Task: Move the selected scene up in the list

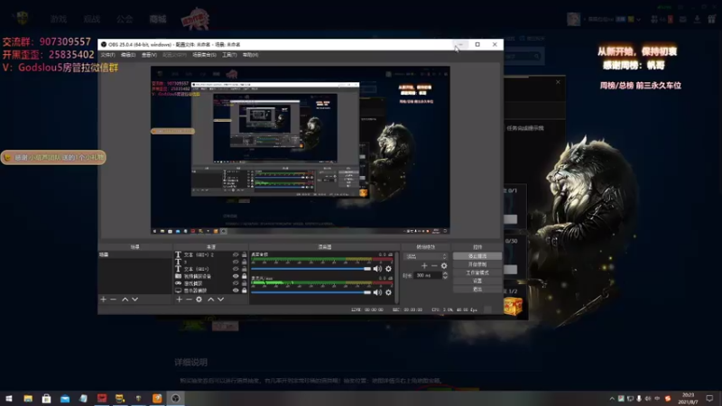Action: [125, 300]
